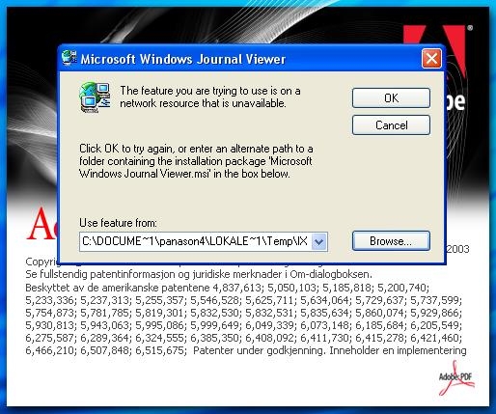Click the network computers icon beside the message
496x414 pixels.
click(x=96, y=97)
